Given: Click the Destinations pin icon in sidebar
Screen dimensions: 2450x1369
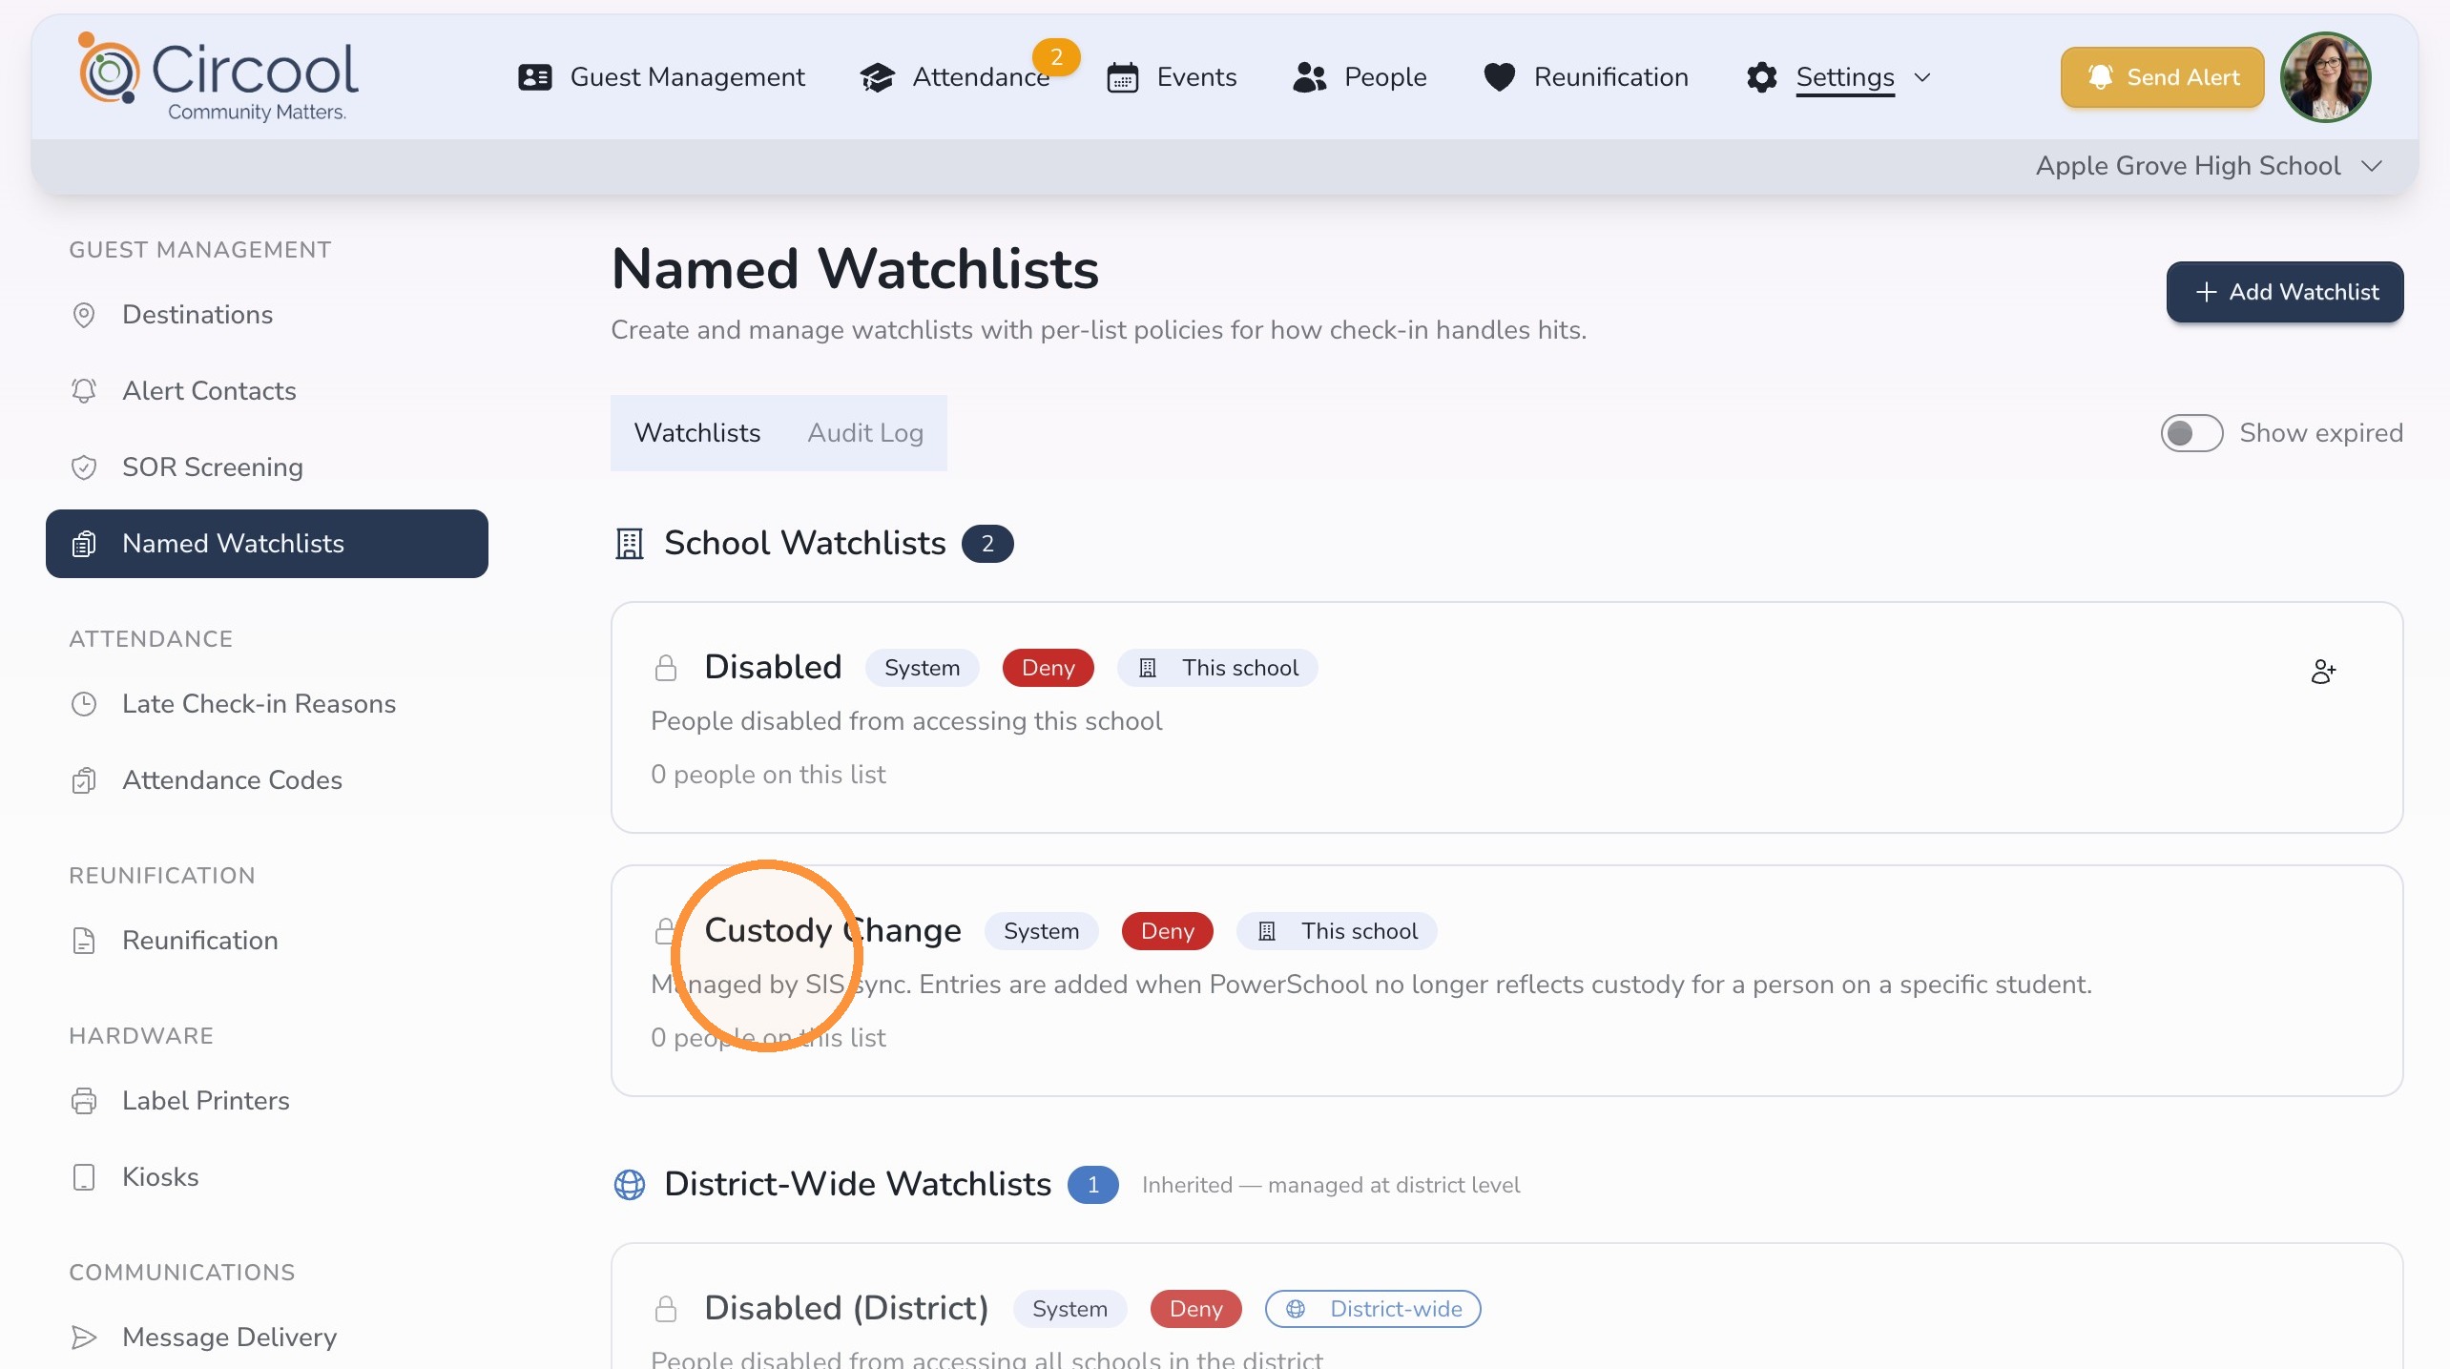Looking at the screenshot, I should [x=84, y=315].
